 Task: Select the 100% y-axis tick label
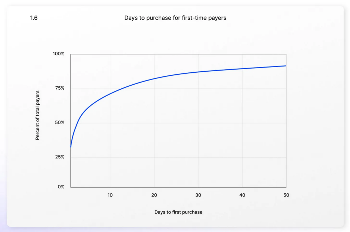coord(58,54)
